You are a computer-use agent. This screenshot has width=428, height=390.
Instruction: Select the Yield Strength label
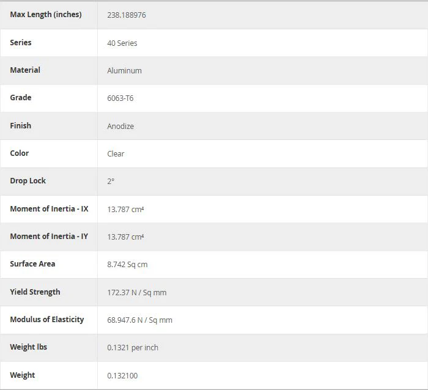click(35, 292)
